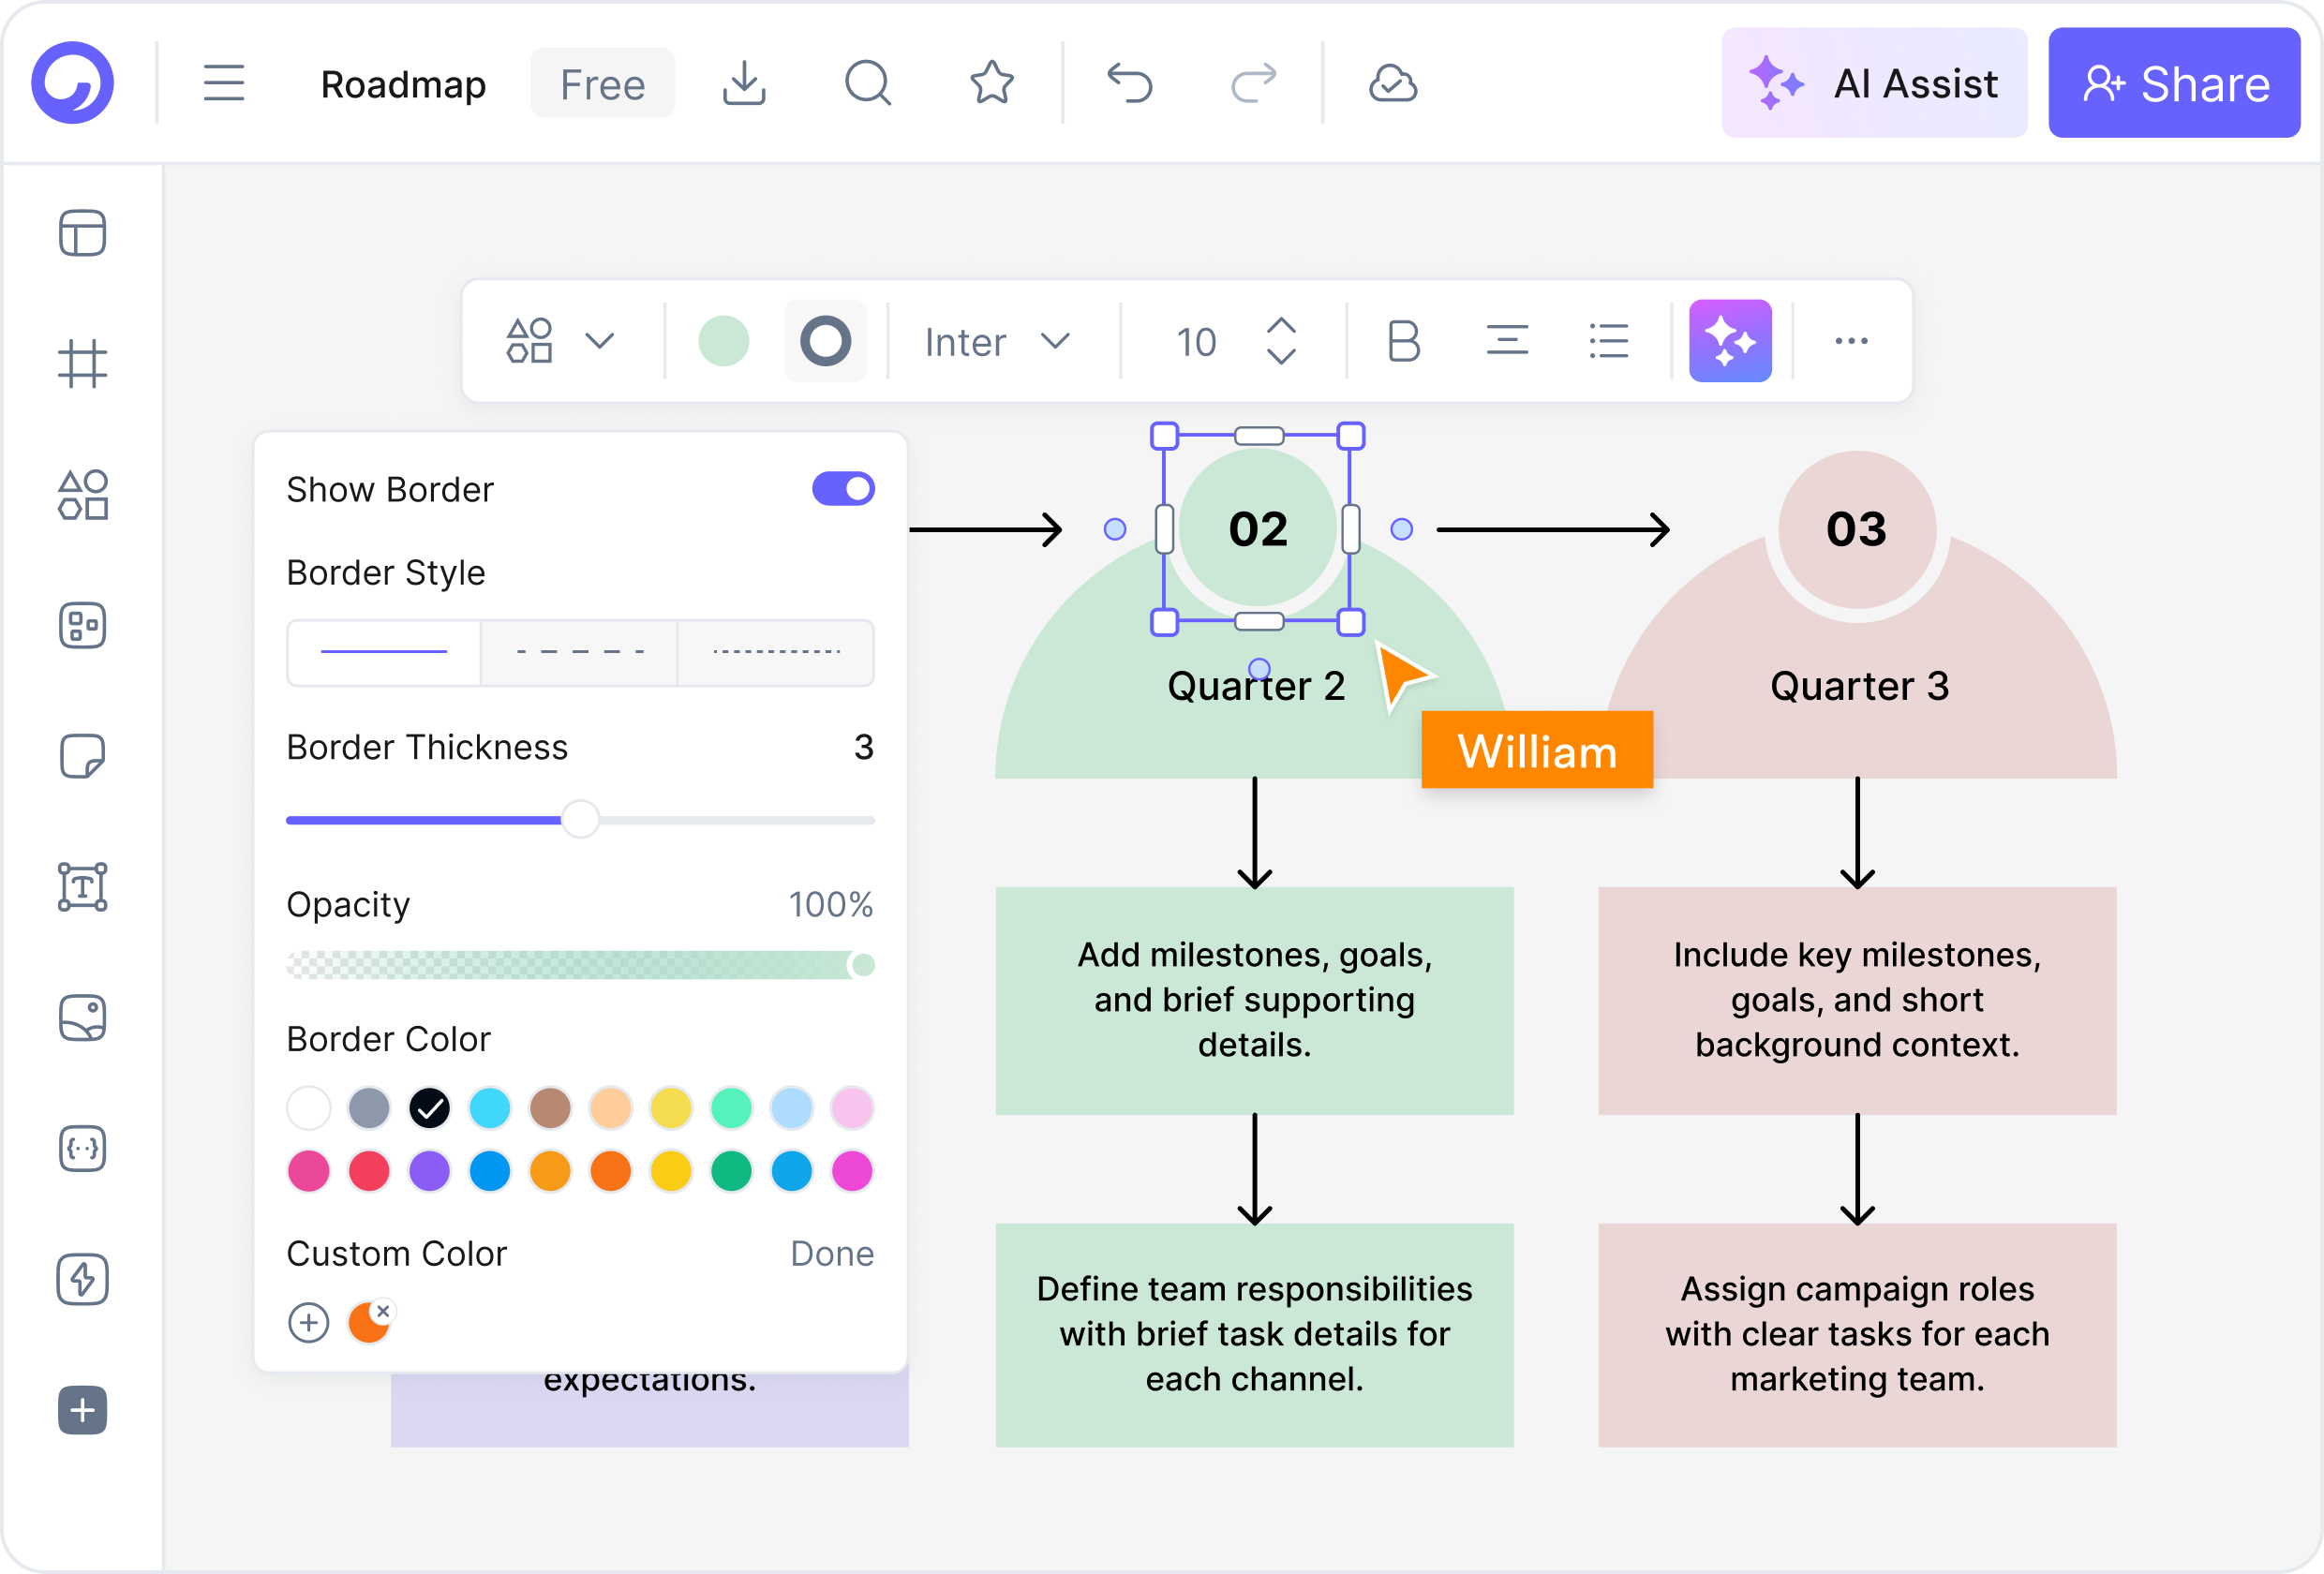Select the solid line border style
This screenshot has height=1574, width=2324.
pyautogui.click(x=384, y=652)
